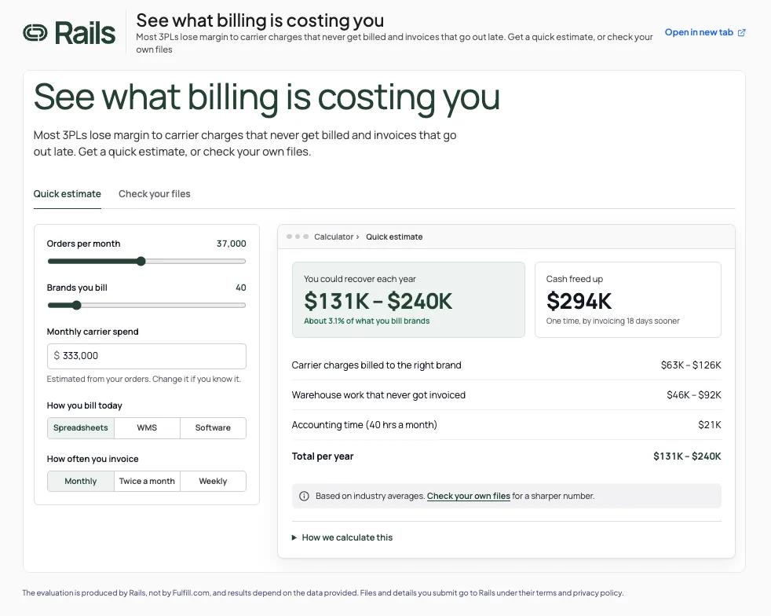This screenshot has width=771, height=616.
Task: Adjust the Brands you bill slider handle
Action: [x=77, y=305]
